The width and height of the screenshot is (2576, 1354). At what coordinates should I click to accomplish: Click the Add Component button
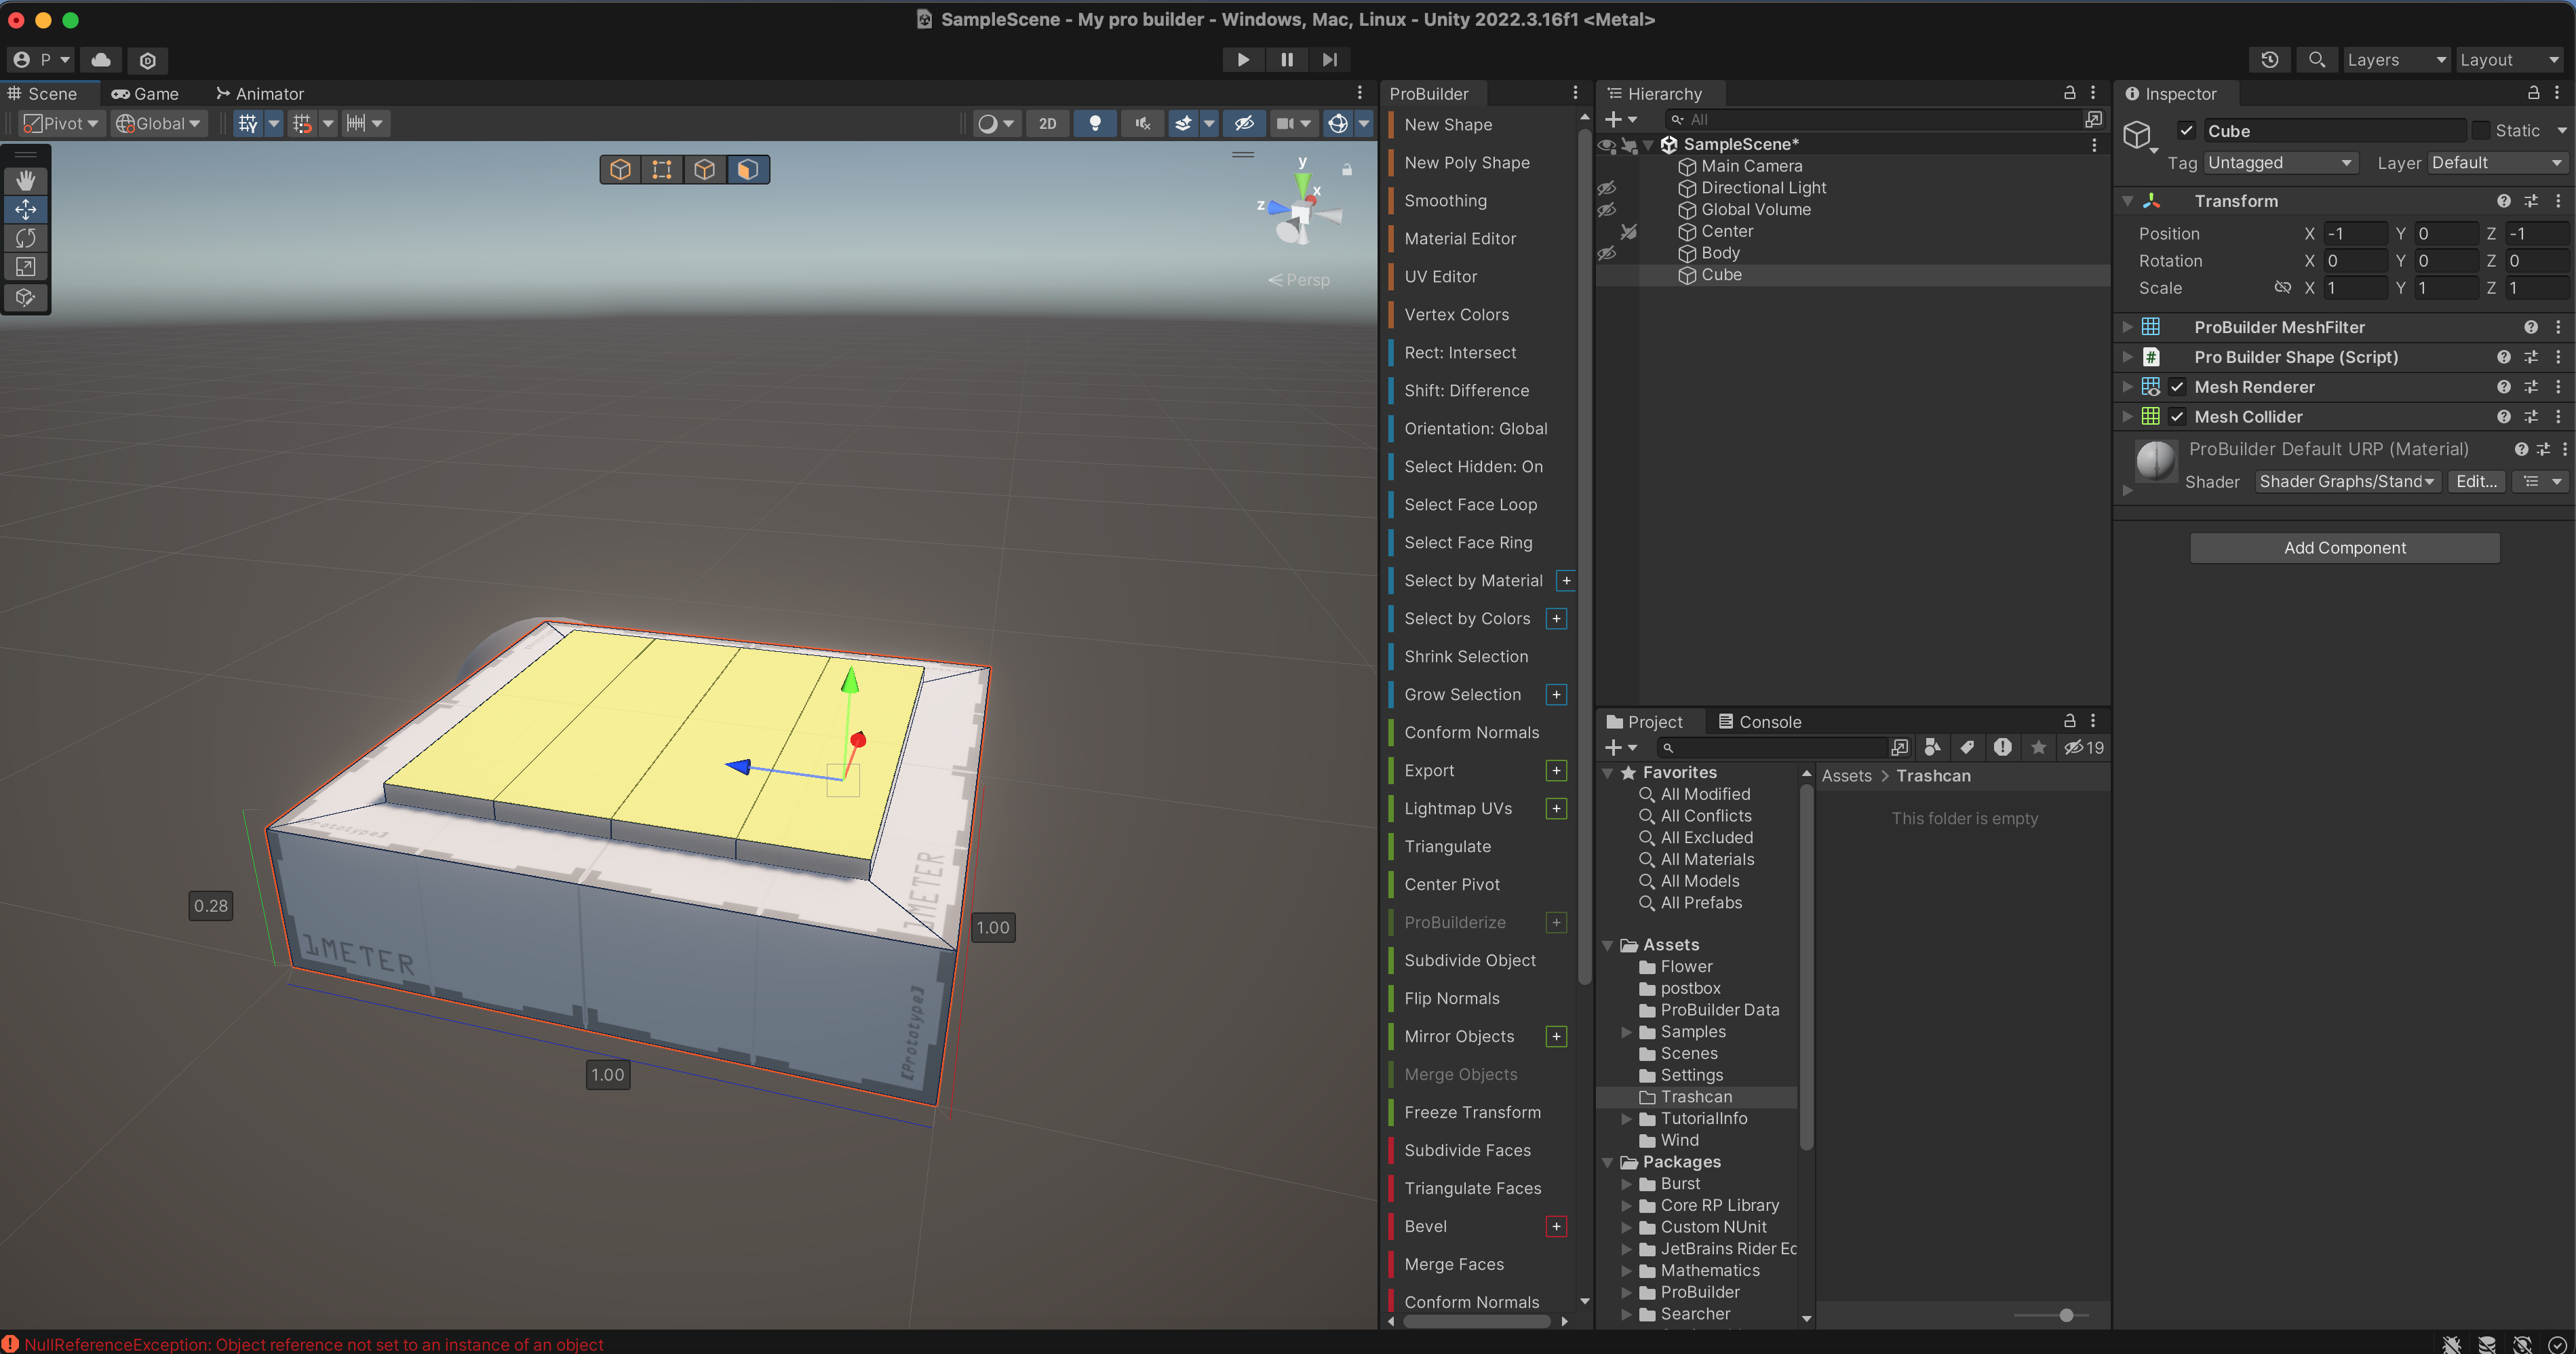pos(2344,548)
